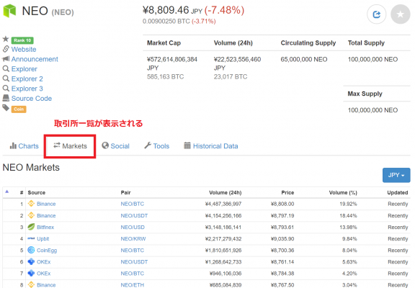Click the ¥8,809.46 price heading
Image resolution: width=415 pixels, height=288 pixels.
coord(166,10)
